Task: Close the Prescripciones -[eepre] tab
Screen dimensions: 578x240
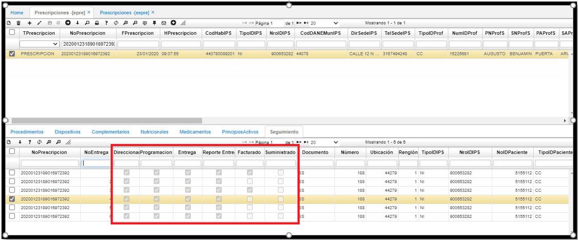Action: 153,12
